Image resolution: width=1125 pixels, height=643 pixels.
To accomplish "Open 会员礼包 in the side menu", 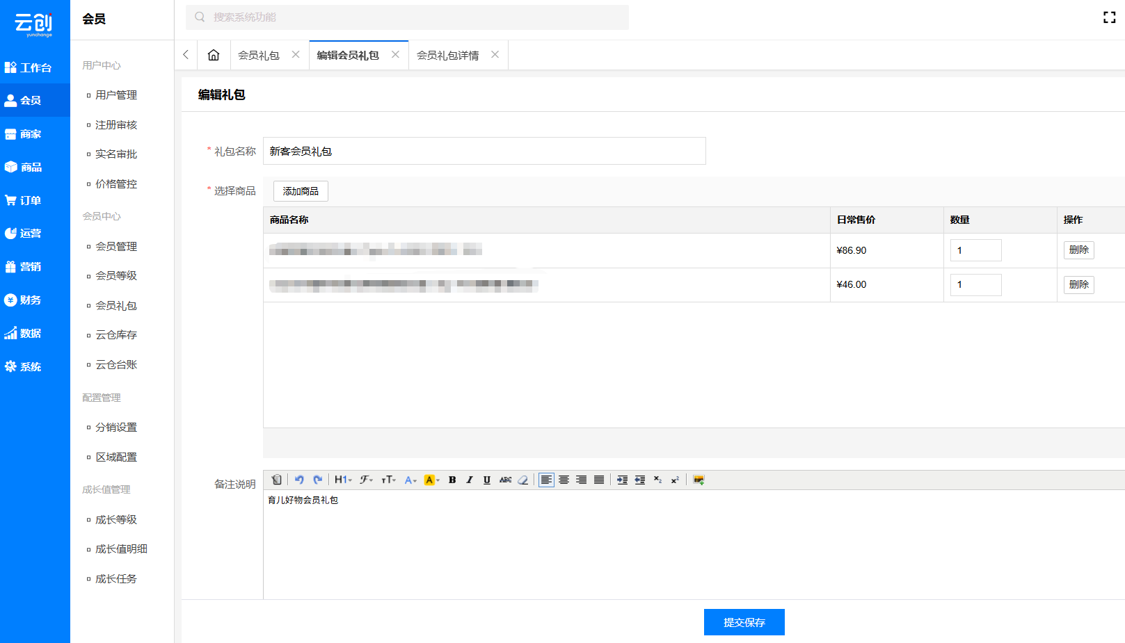I will coord(116,306).
